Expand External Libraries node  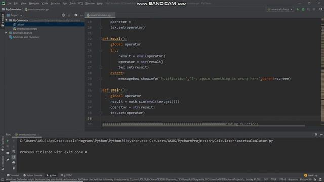6,33
